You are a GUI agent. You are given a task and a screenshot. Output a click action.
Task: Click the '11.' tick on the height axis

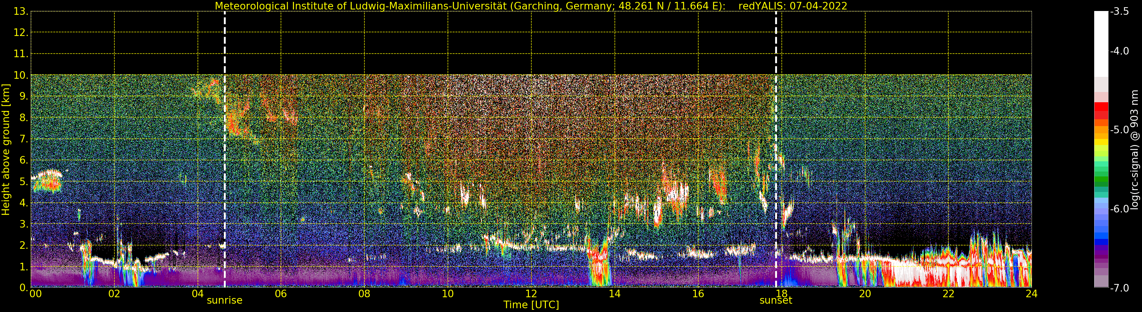[21, 54]
